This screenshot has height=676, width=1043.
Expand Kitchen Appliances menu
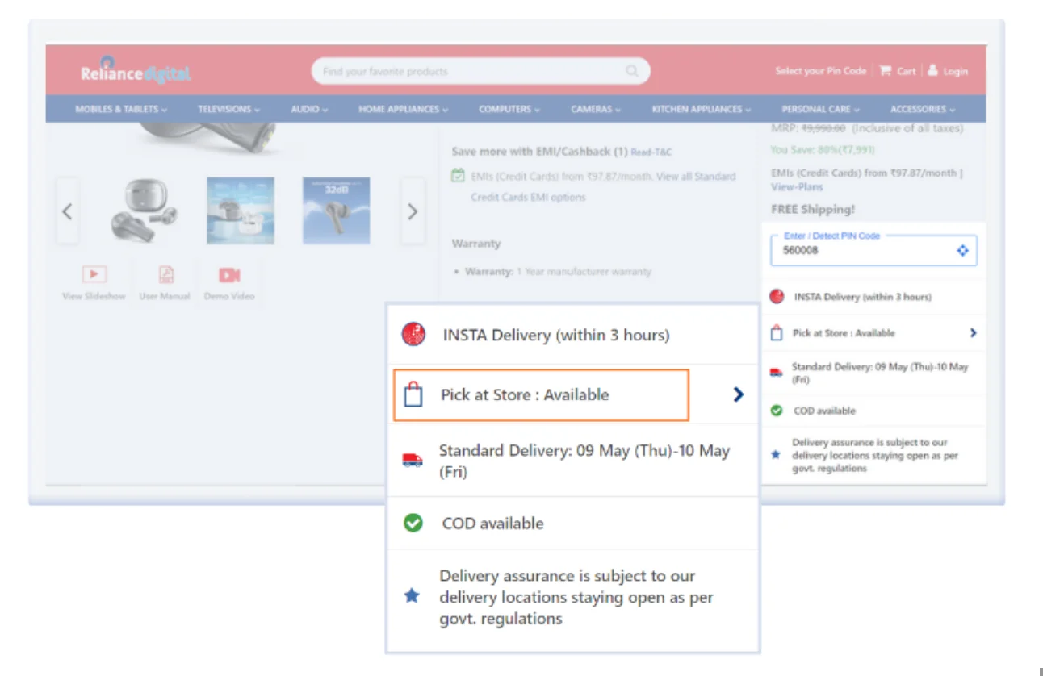point(701,109)
